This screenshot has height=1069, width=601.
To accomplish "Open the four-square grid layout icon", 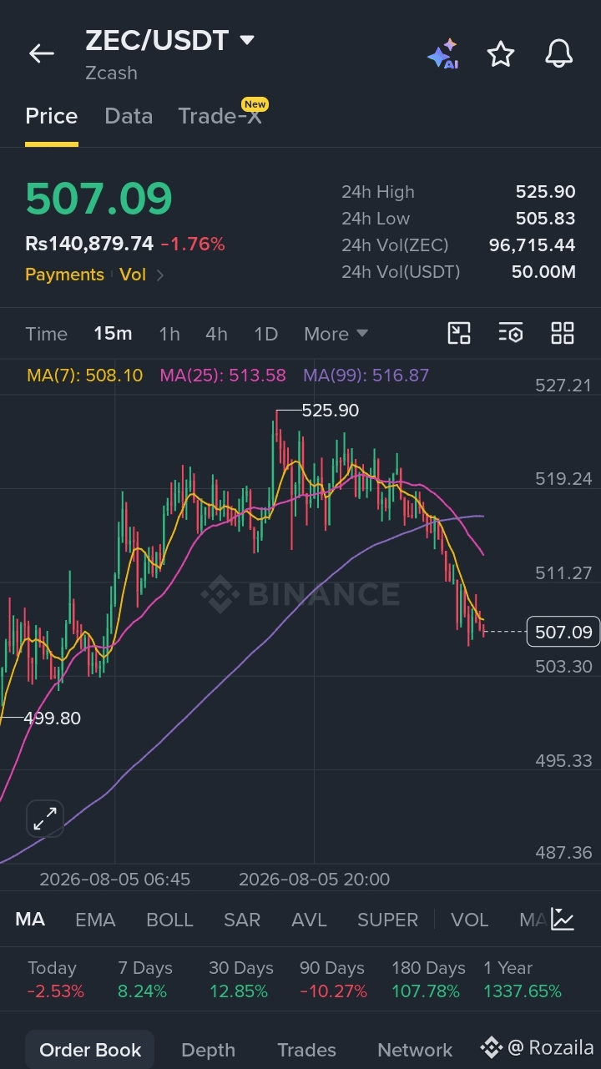I will click(x=563, y=333).
